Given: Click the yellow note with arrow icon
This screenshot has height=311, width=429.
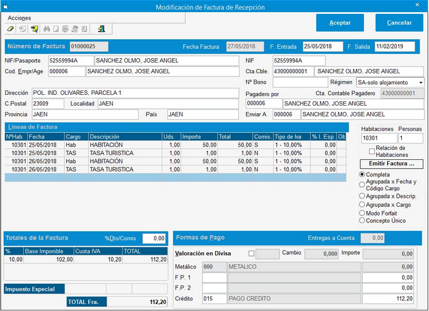Looking at the screenshot, I should tap(35, 28).
